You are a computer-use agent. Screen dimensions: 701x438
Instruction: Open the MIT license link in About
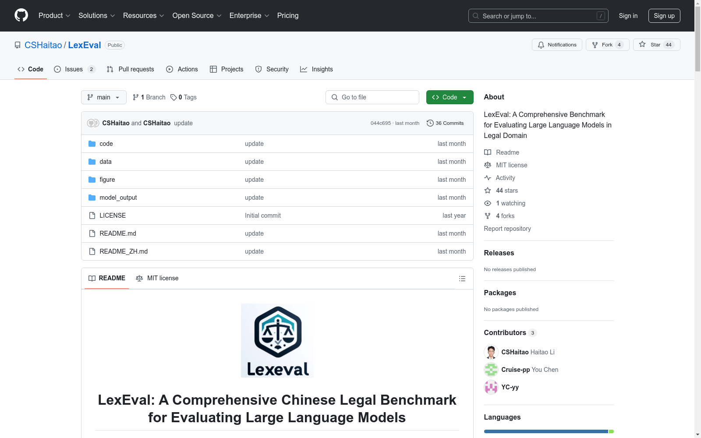click(506, 165)
